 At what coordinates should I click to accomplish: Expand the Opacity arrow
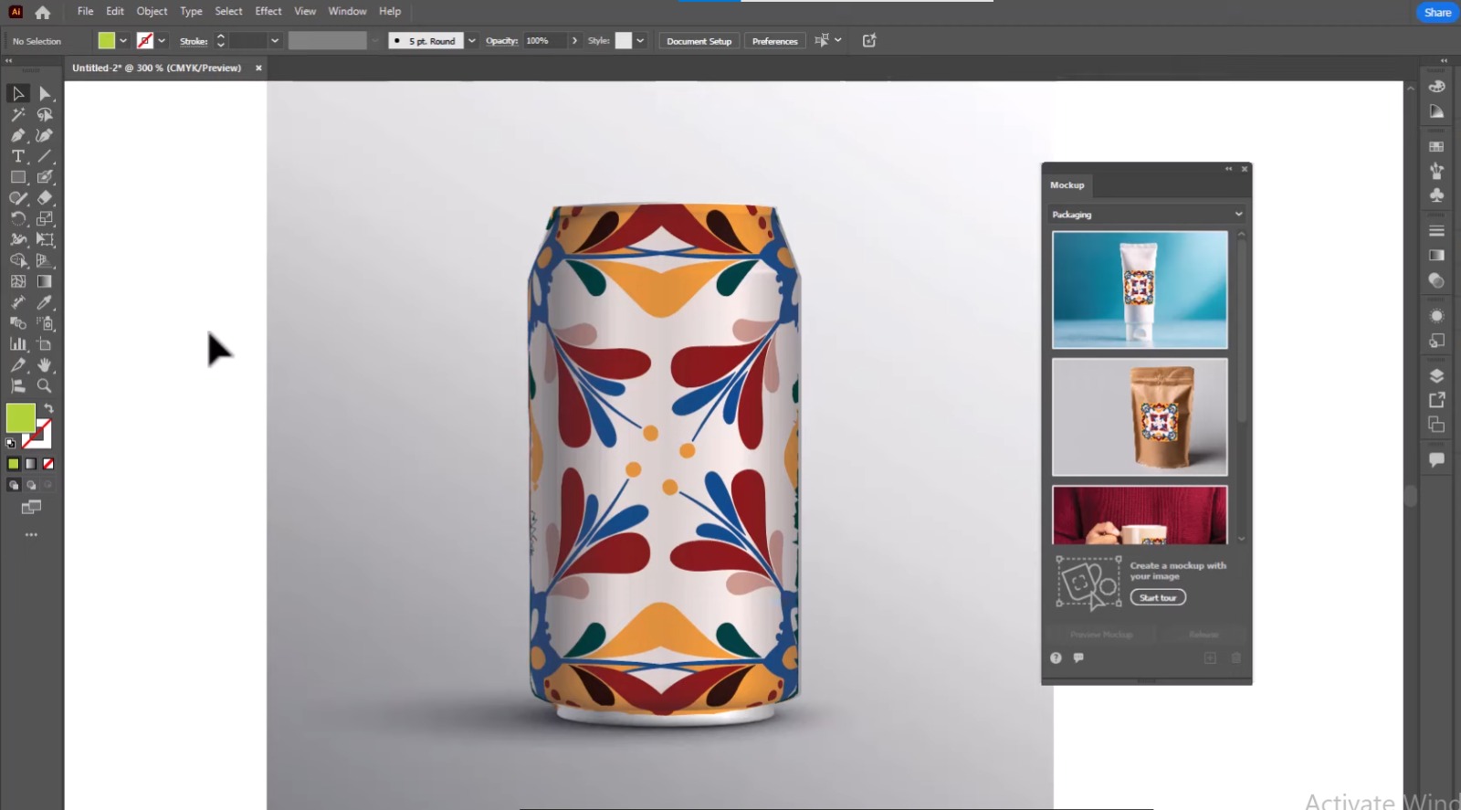pos(574,41)
